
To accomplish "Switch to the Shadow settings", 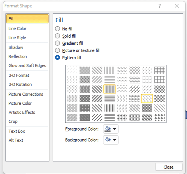I will pyautogui.click(x=16, y=47).
